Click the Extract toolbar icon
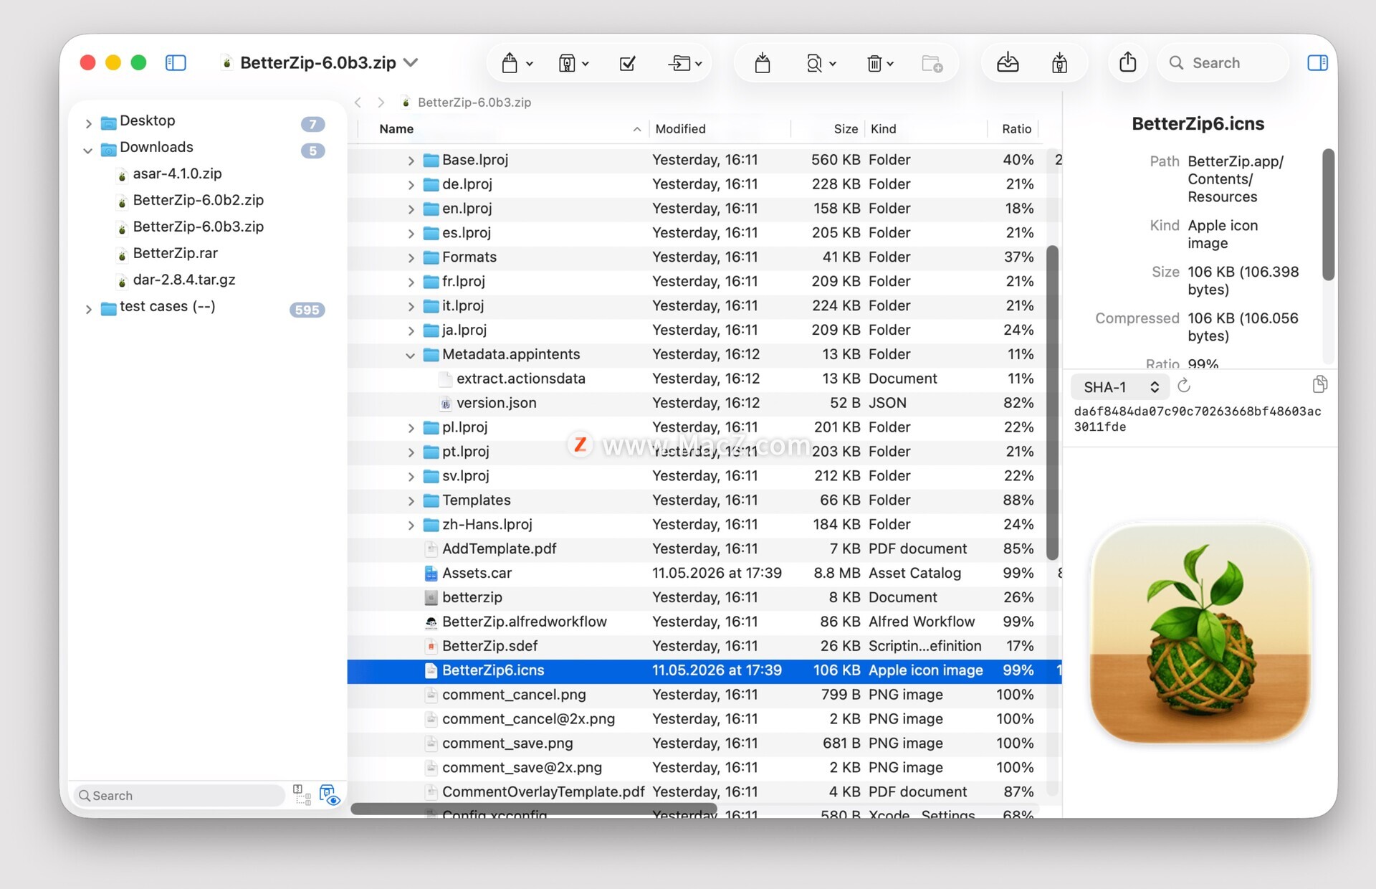 [510, 63]
